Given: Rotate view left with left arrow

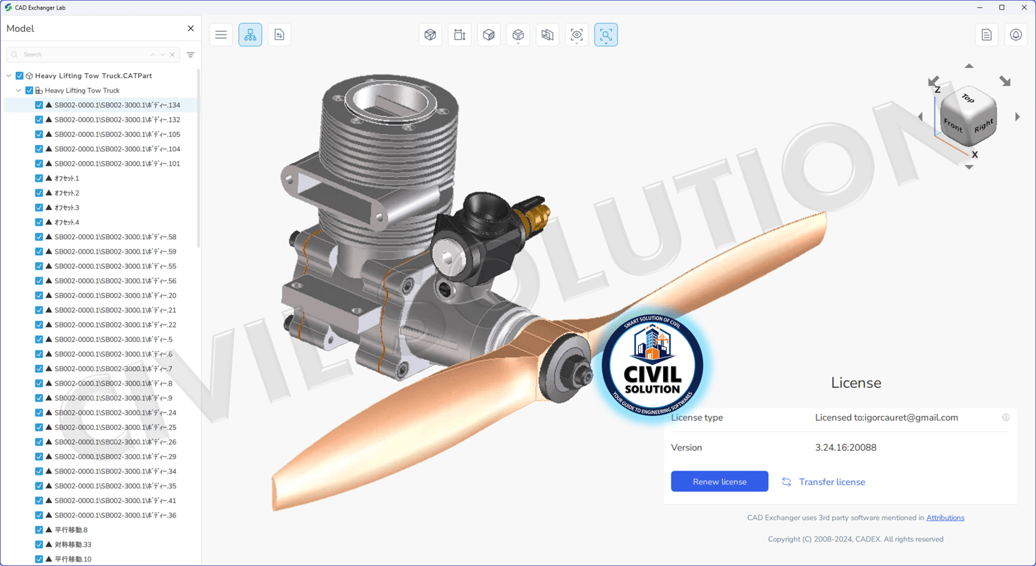Looking at the screenshot, I should point(920,117).
